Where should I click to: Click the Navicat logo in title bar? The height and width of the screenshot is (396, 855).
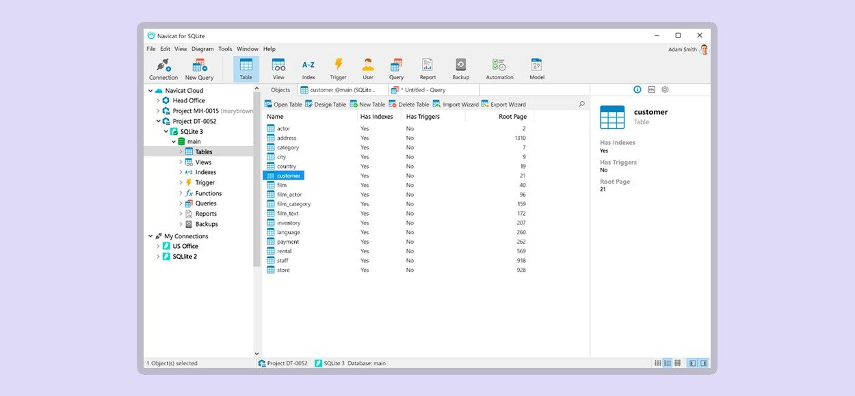(151, 36)
